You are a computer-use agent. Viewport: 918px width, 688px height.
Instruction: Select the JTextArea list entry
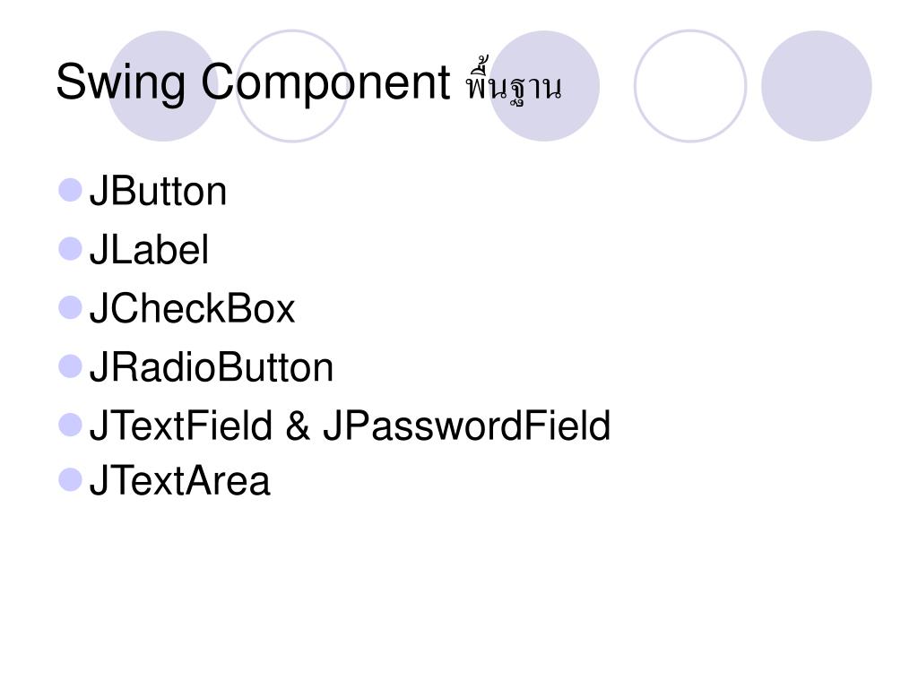(179, 481)
